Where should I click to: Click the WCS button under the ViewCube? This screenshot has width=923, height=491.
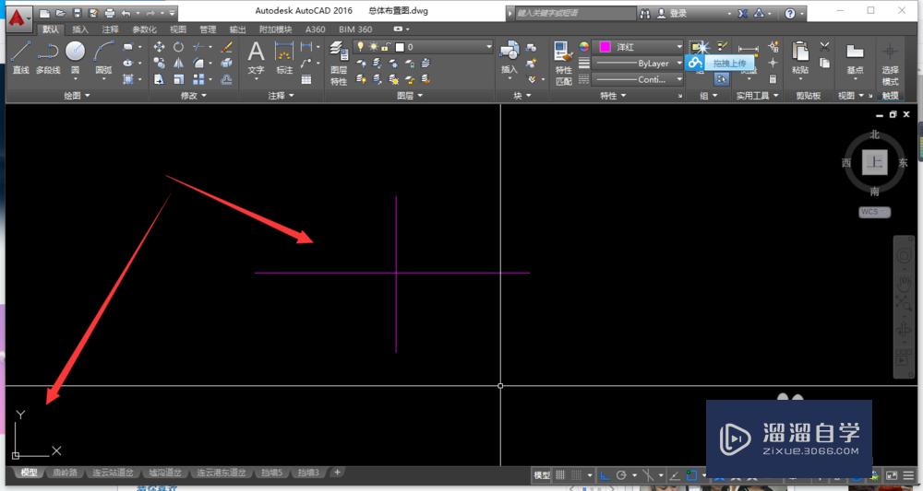point(873,212)
